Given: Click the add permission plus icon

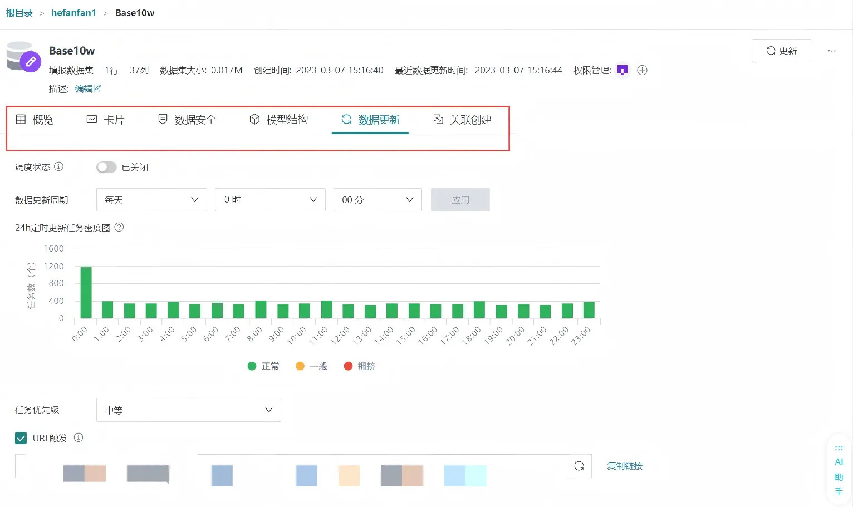Looking at the screenshot, I should click(x=642, y=70).
